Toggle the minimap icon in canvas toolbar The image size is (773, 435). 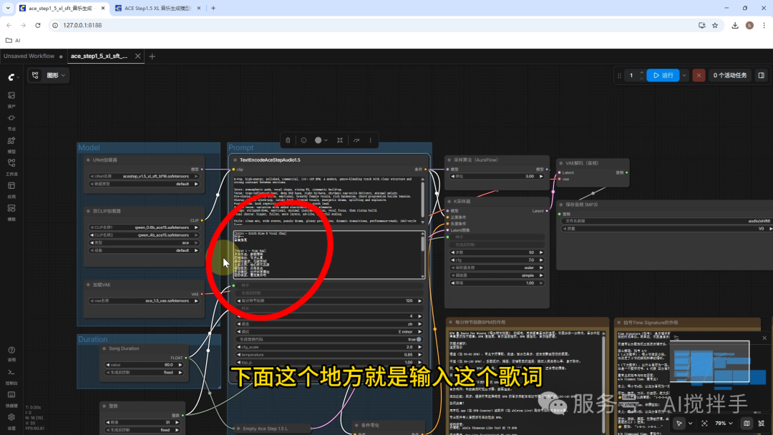click(x=747, y=423)
